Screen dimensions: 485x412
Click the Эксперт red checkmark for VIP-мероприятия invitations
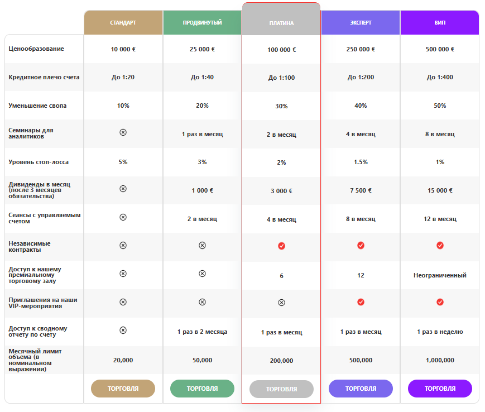[x=361, y=302]
